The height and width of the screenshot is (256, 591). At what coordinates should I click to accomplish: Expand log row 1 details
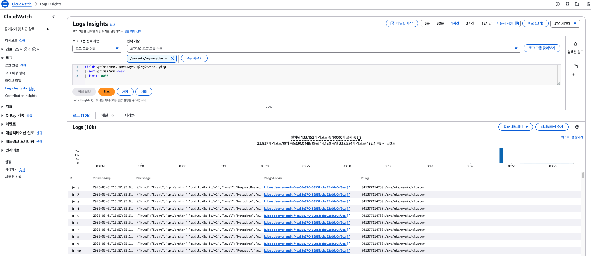(73, 187)
